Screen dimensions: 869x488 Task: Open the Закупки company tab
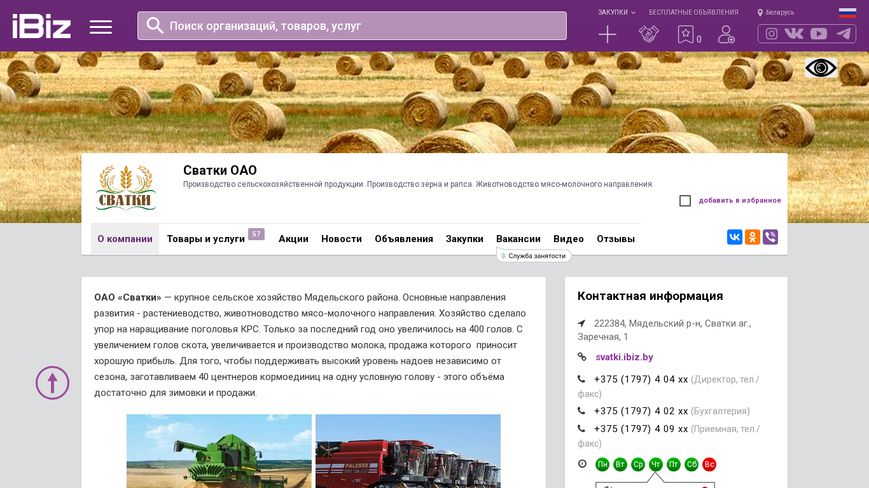464,239
